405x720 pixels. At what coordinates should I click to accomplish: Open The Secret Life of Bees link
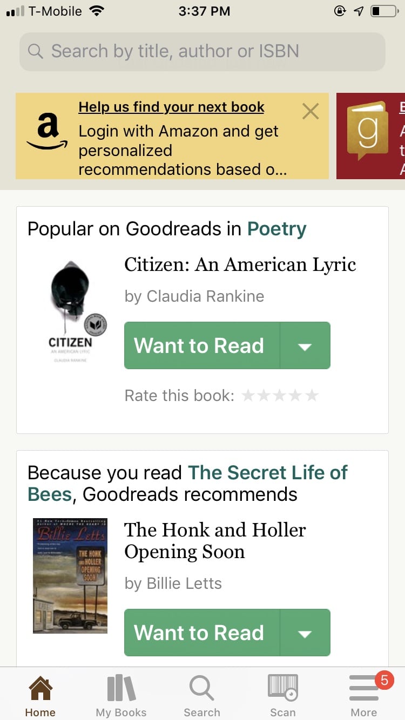pyautogui.click(x=267, y=473)
